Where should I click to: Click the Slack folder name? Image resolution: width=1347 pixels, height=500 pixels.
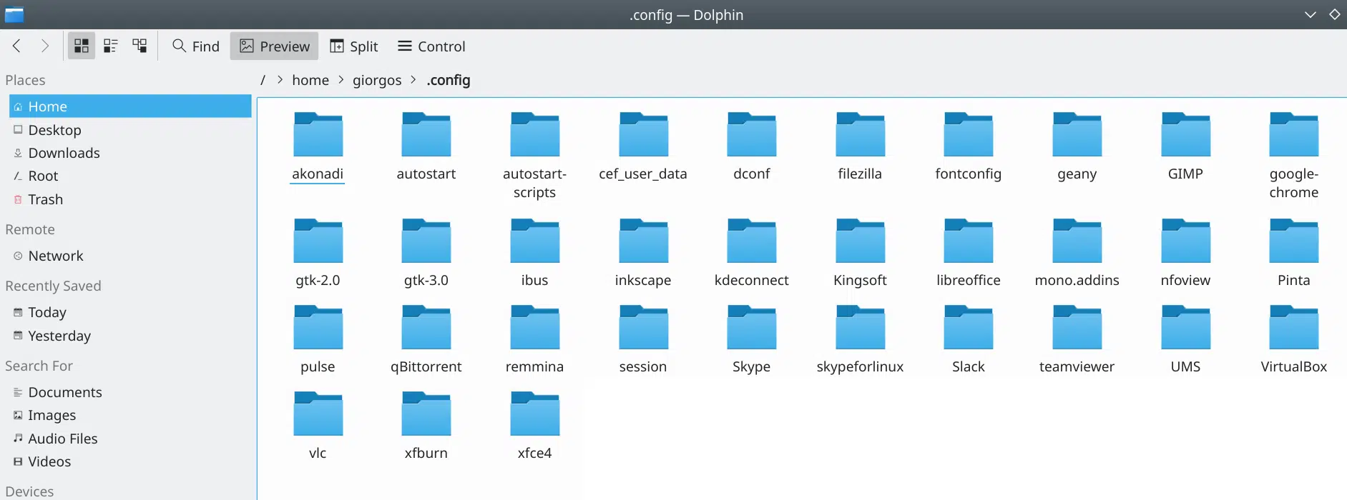(969, 367)
